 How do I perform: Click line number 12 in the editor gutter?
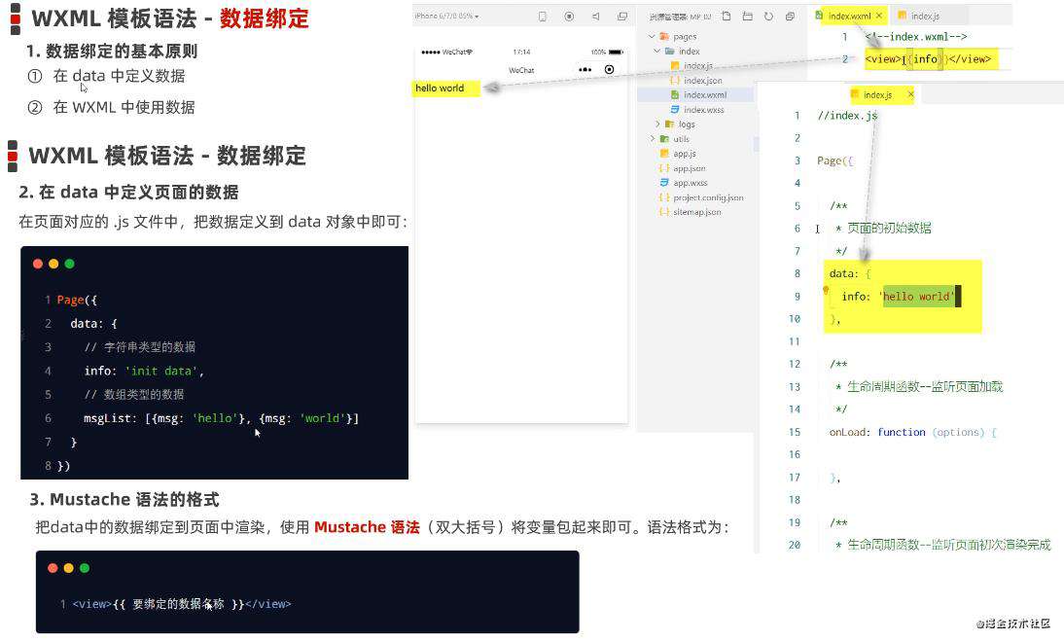[x=794, y=364]
